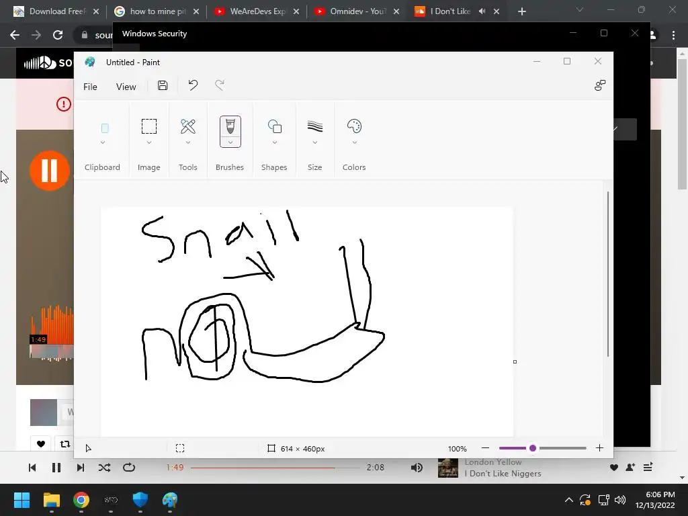This screenshot has height=516, width=688.
Task: Open the London Yellow artist link
Action: [492, 462]
